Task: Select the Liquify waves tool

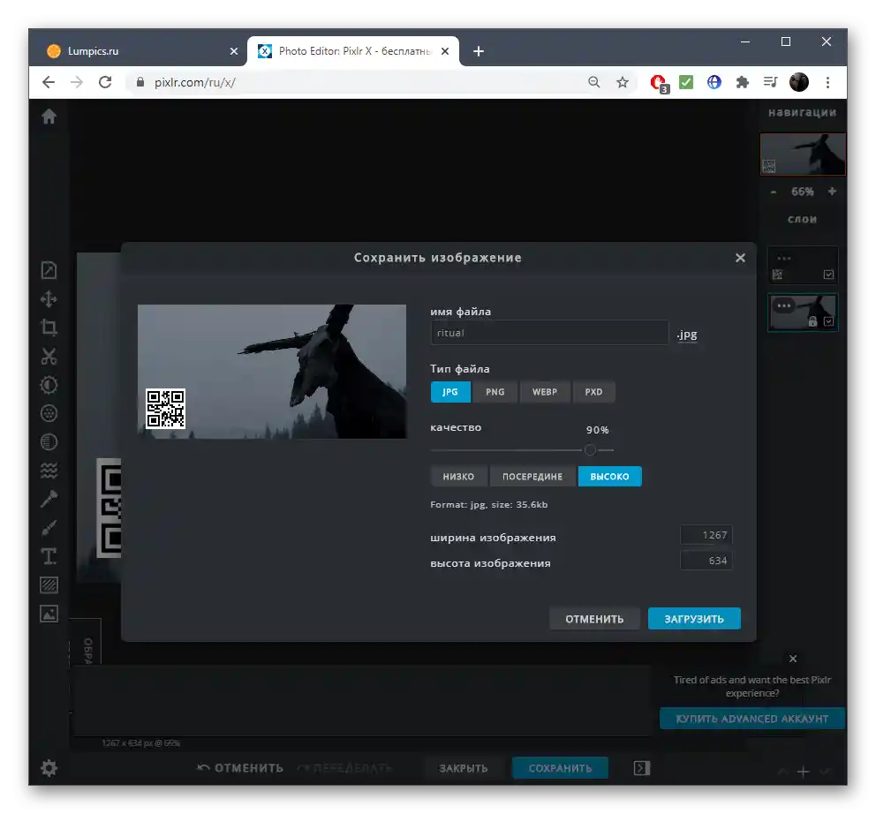Action: click(x=49, y=471)
